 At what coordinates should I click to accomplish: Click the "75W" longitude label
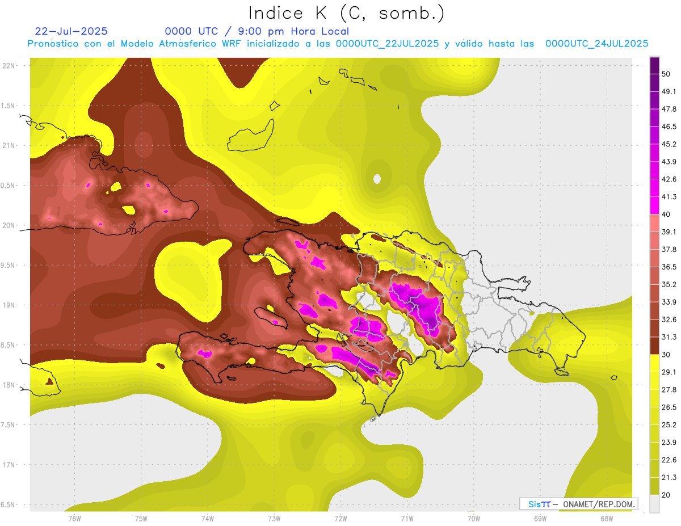pyautogui.click(x=141, y=518)
